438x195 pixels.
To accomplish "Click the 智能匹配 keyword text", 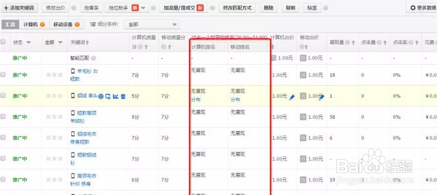I will click(80, 58).
